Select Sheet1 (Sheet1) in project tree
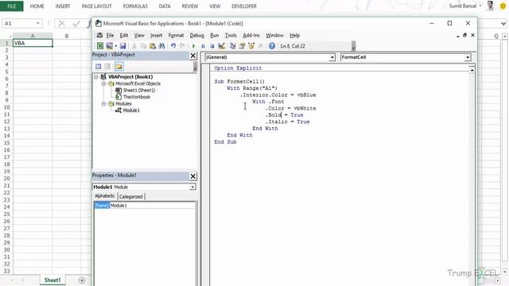 (139, 90)
